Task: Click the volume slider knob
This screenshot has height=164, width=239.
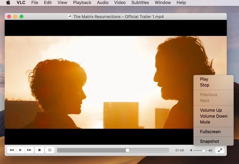Action: (204, 151)
